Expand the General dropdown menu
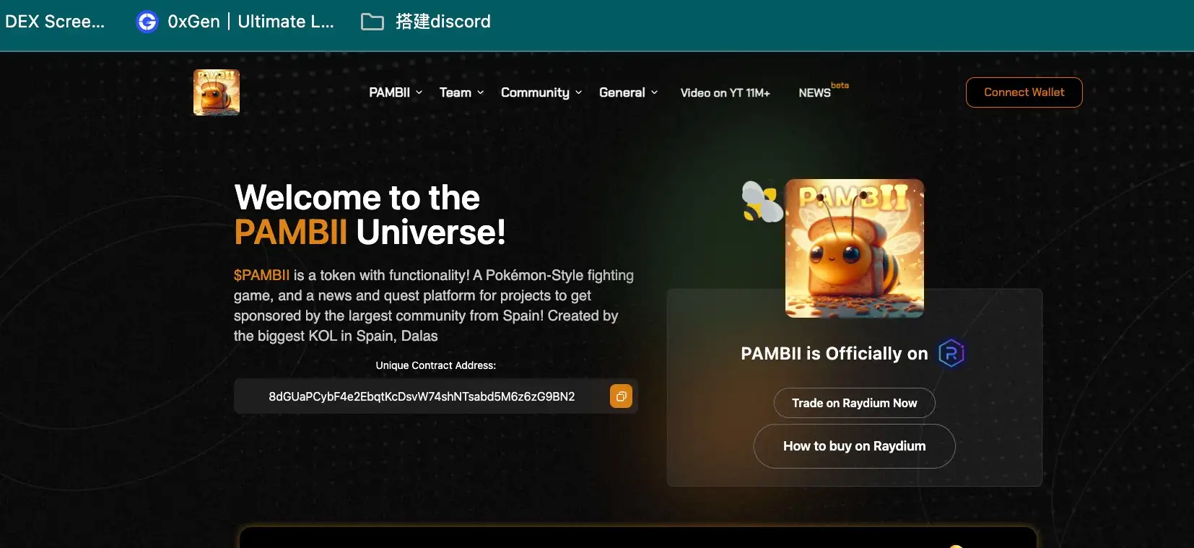The height and width of the screenshot is (548, 1194). click(628, 92)
